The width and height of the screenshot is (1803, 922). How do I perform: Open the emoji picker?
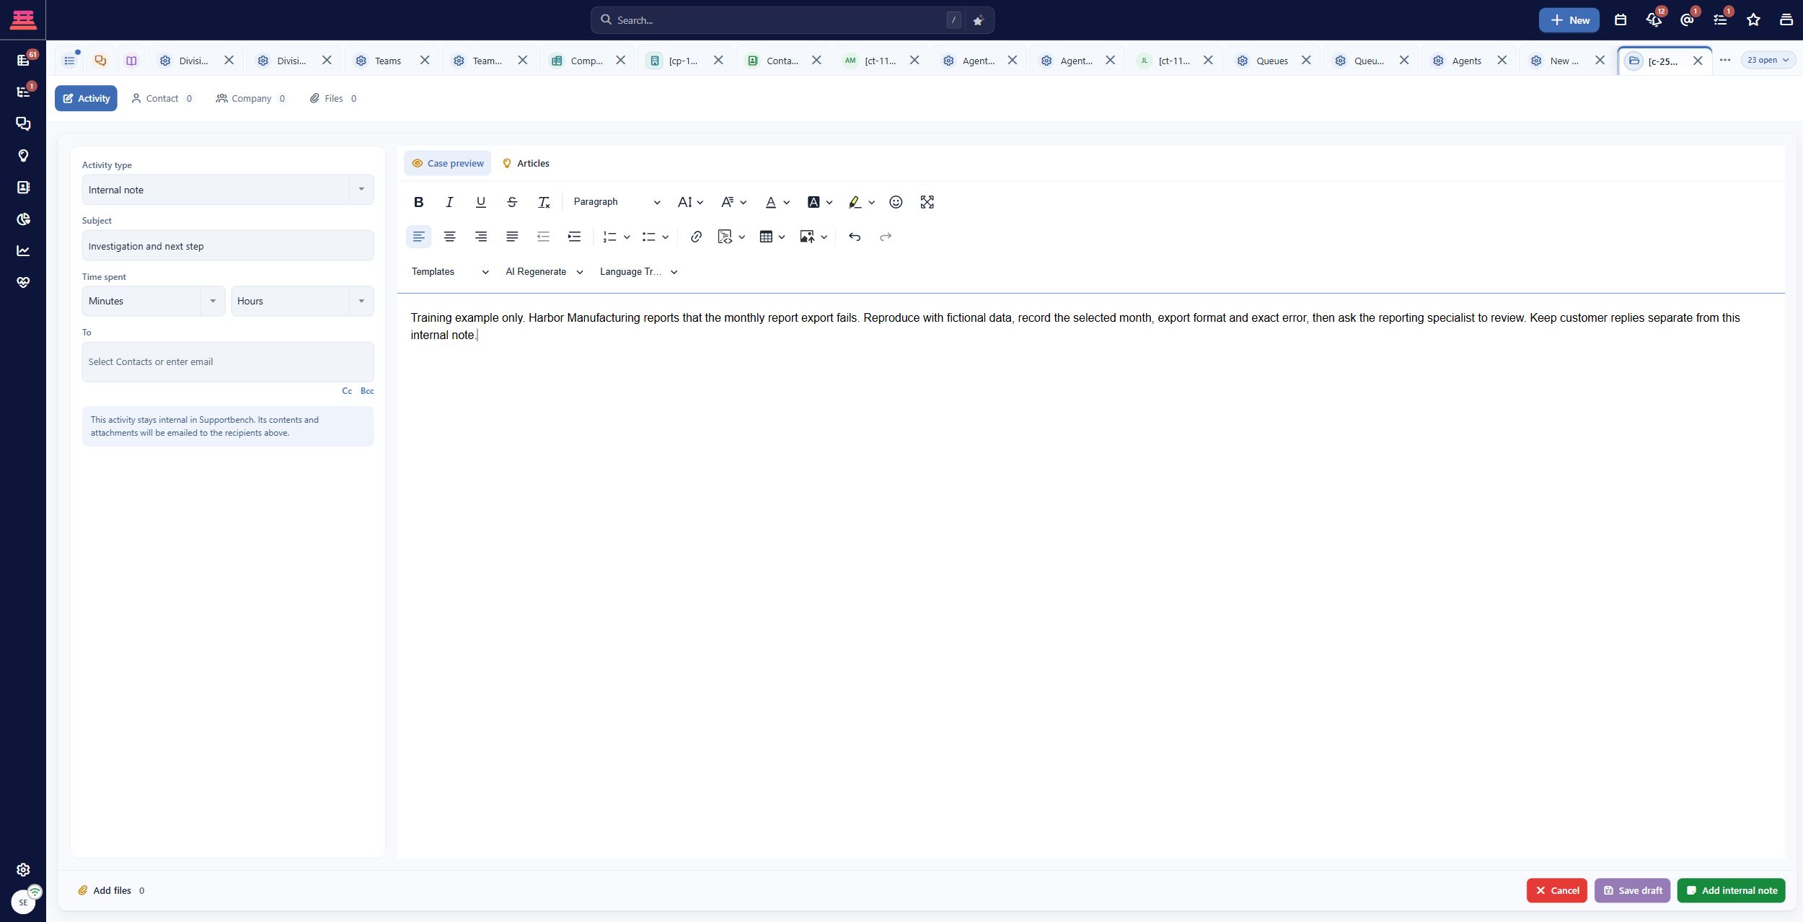pos(896,202)
